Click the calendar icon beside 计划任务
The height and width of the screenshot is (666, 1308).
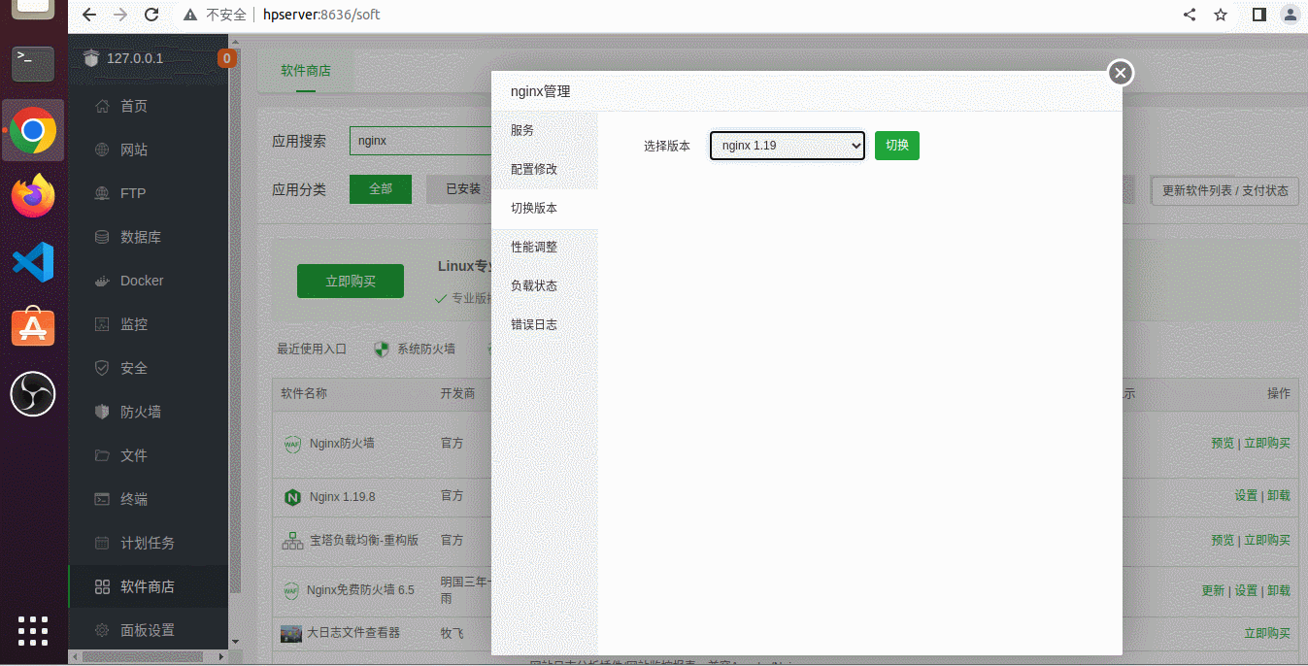[x=102, y=543]
